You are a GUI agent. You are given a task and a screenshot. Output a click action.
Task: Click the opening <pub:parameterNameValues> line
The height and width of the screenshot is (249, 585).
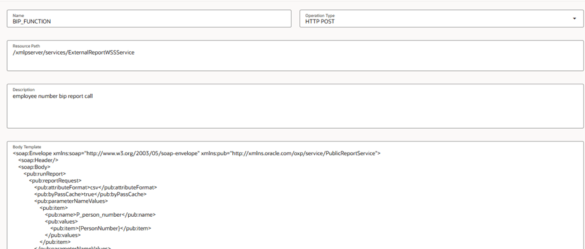pyautogui.click(x=71, y=201)
